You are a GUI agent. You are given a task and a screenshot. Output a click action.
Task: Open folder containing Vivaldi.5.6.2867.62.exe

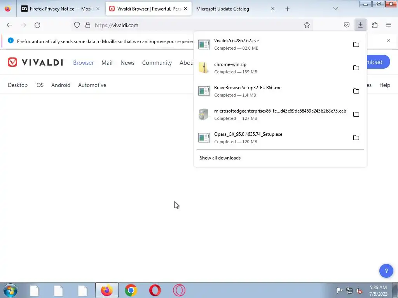(356, 44)
